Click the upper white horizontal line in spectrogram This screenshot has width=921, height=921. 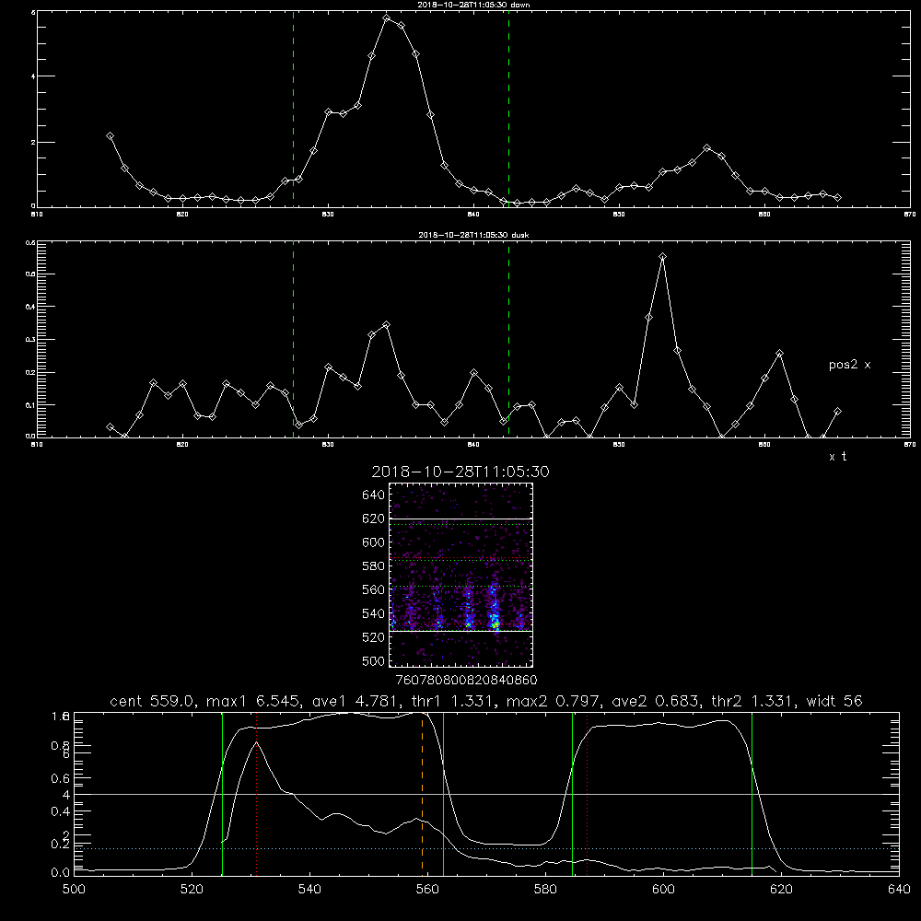coord(460,519)
